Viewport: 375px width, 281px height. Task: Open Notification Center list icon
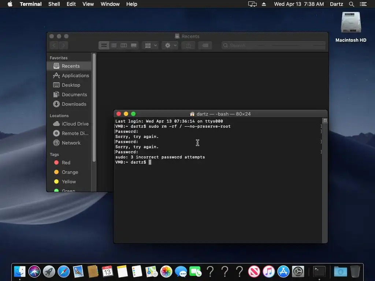[x=363, y=4]
